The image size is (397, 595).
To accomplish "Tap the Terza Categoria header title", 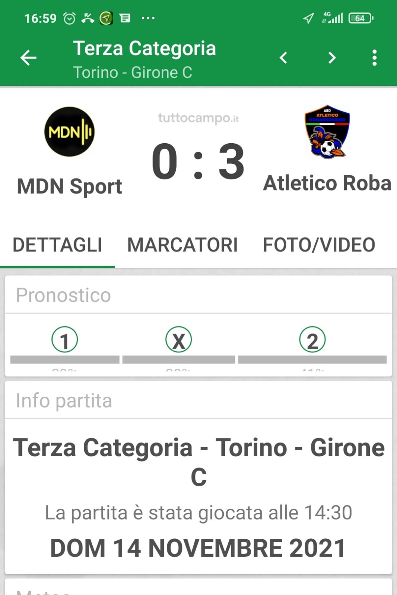I will point(144,49).
